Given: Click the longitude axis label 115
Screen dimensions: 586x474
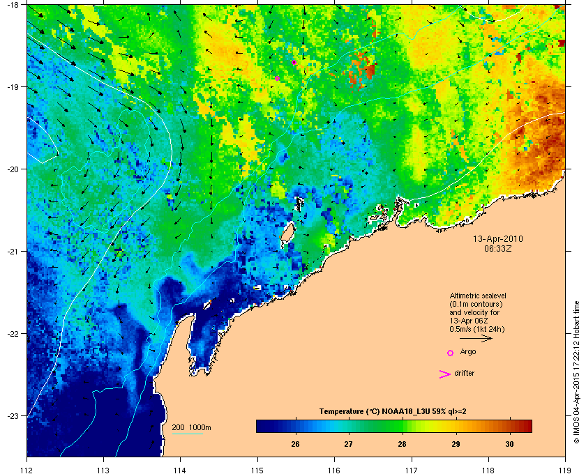Looking at the screenshot, I should coord(257,470).
